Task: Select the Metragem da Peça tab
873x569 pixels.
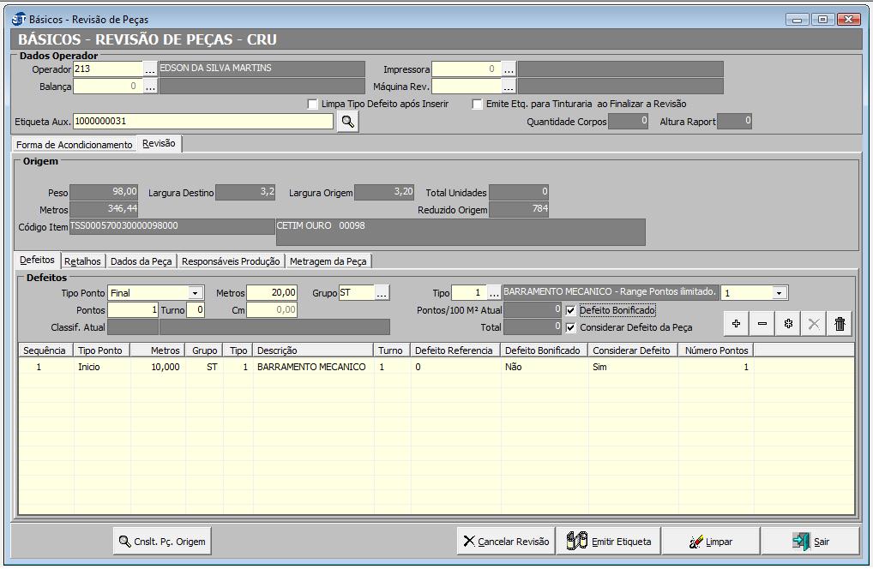Action: [x=328, y=261]
